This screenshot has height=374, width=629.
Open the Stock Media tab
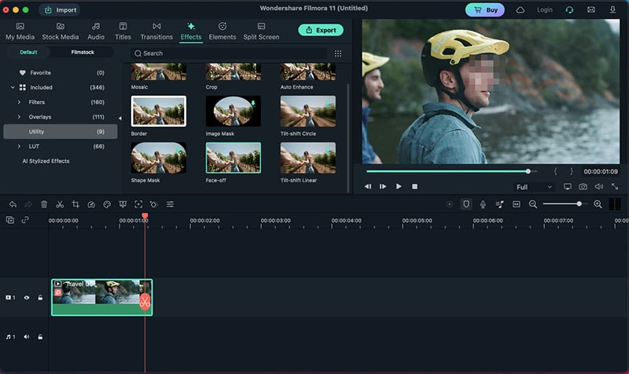click(x=61, y=31)
